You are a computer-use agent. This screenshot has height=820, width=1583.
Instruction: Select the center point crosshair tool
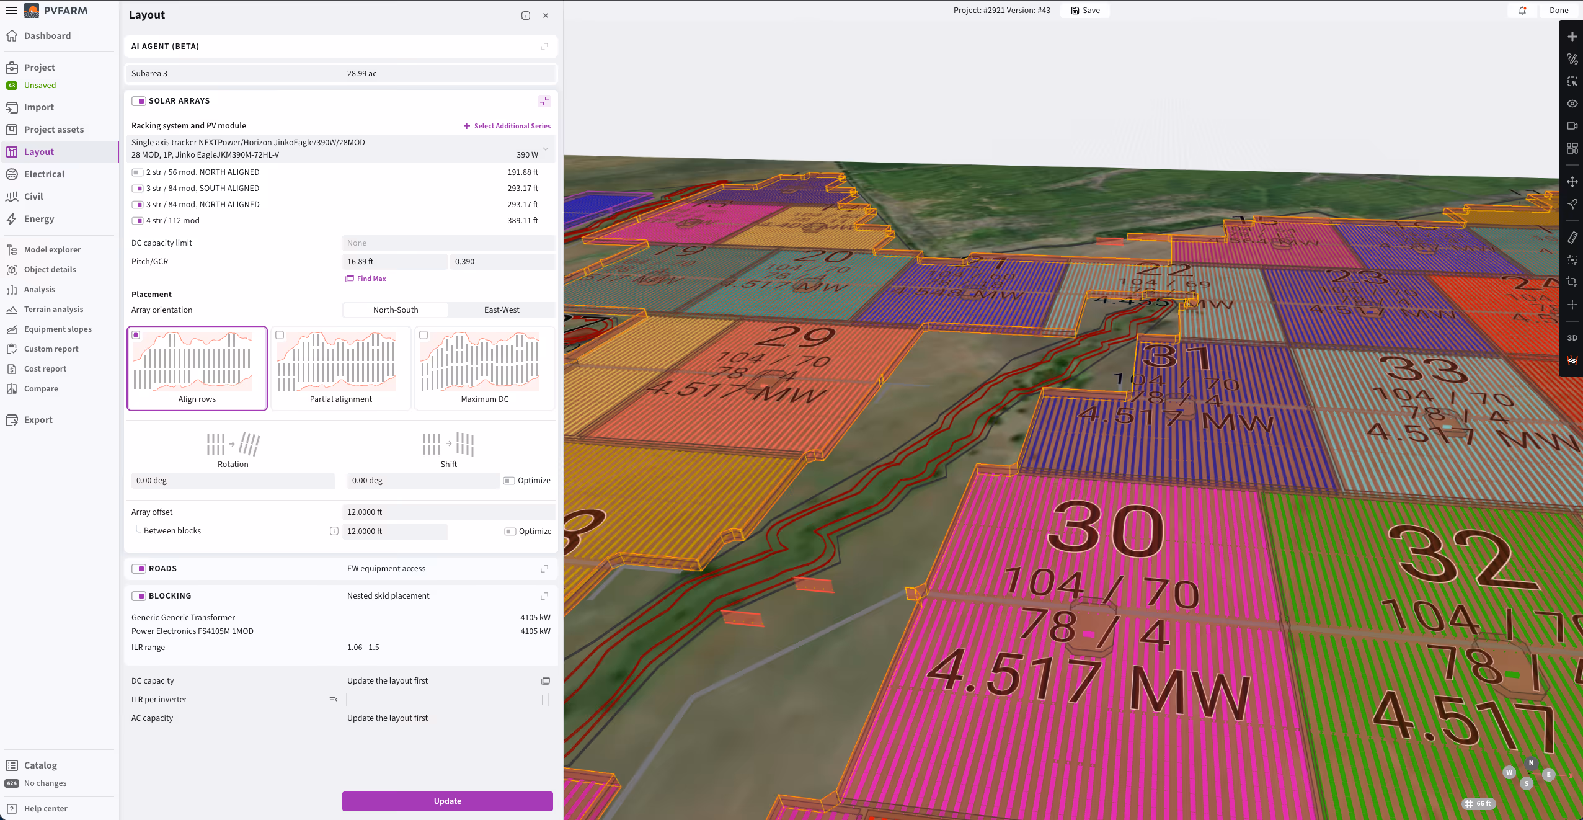click(1572, 305)
